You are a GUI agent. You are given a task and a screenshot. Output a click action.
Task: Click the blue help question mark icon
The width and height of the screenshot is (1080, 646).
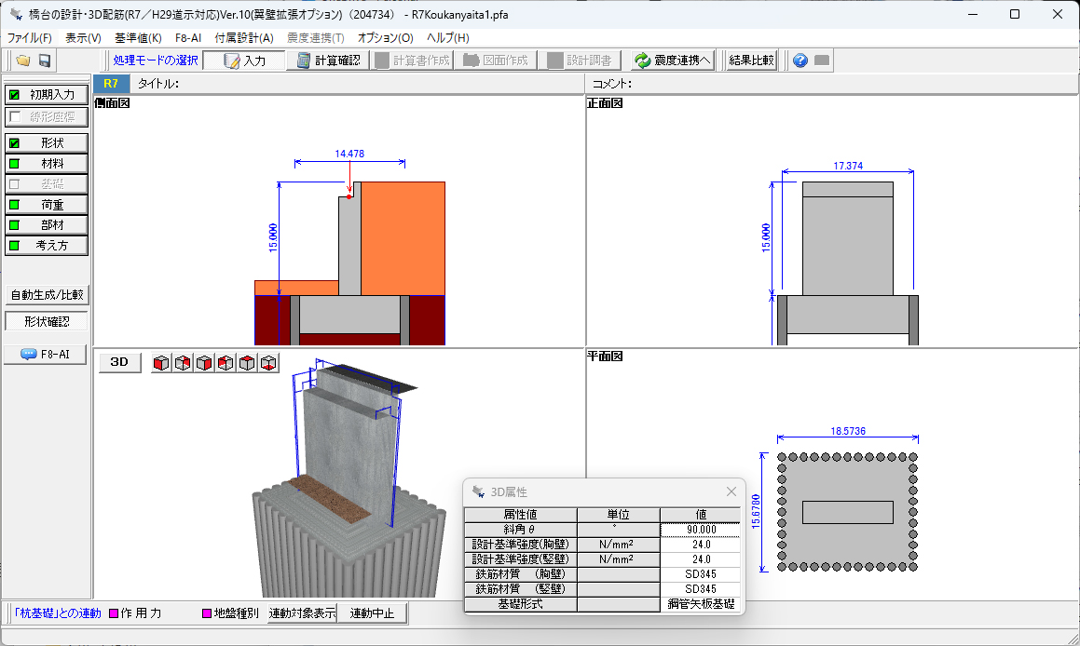(800, 61)
